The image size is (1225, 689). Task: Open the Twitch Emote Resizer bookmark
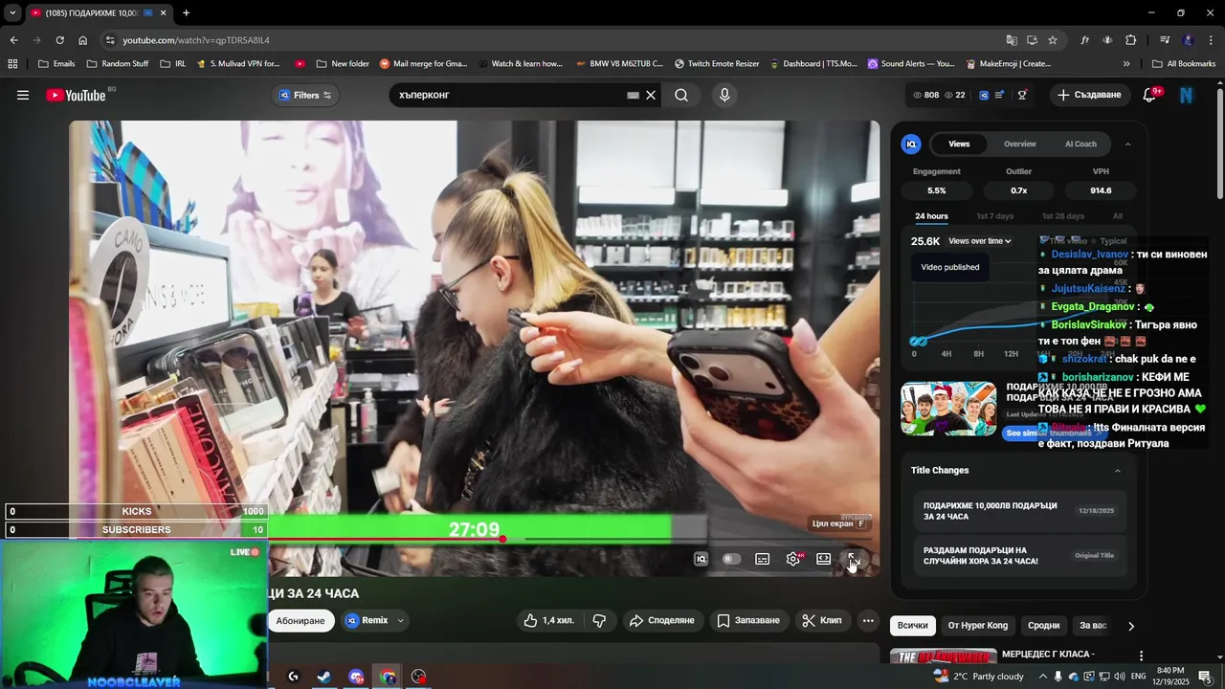click(x=717, y=64)
